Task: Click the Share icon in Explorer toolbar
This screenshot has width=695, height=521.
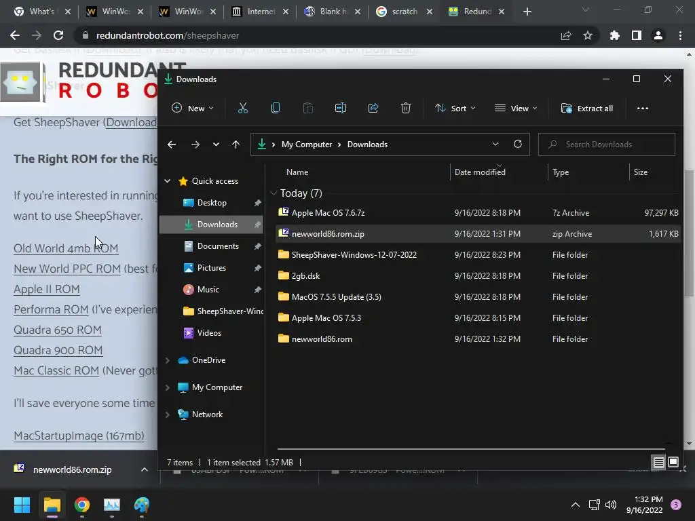Action: [x=373, y=108]
